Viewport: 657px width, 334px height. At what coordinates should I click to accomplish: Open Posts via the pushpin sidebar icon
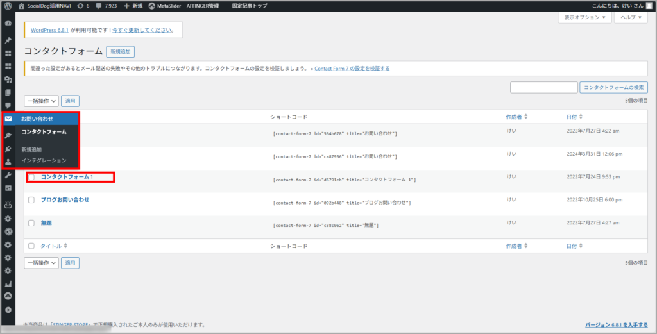coord(8,40)
